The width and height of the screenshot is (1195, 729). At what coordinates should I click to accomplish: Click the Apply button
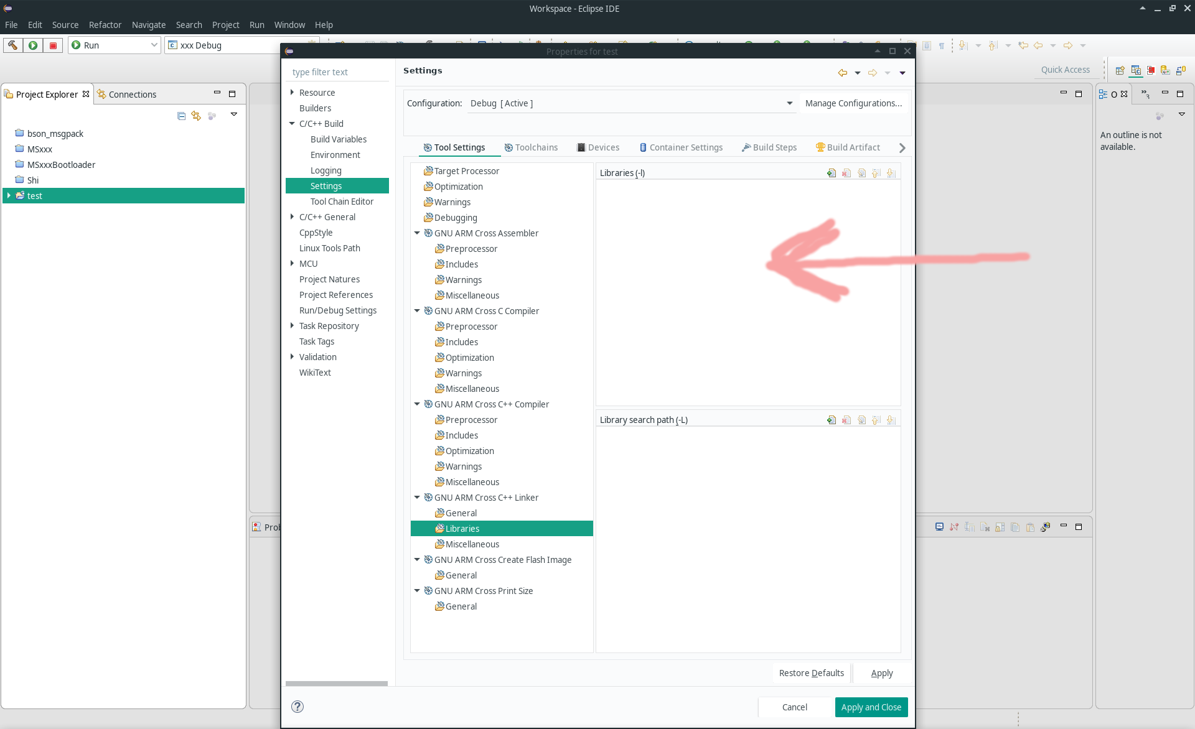(x=881, y=673)
